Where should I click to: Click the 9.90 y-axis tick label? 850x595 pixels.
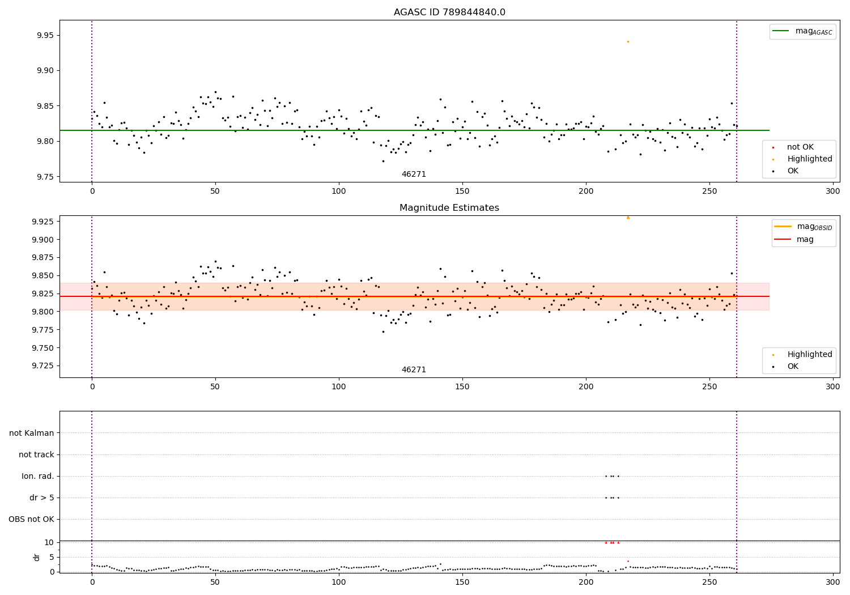point(45,71)
